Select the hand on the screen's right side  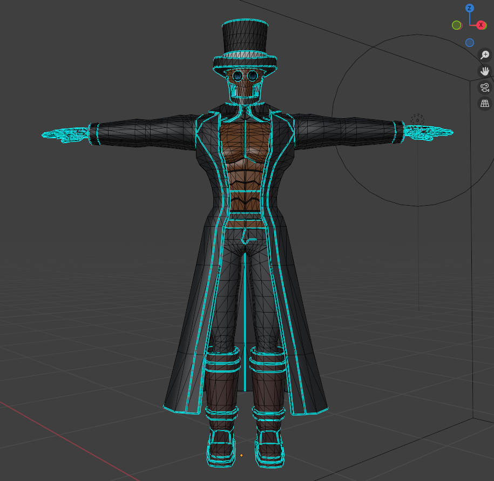pos(428,132)
